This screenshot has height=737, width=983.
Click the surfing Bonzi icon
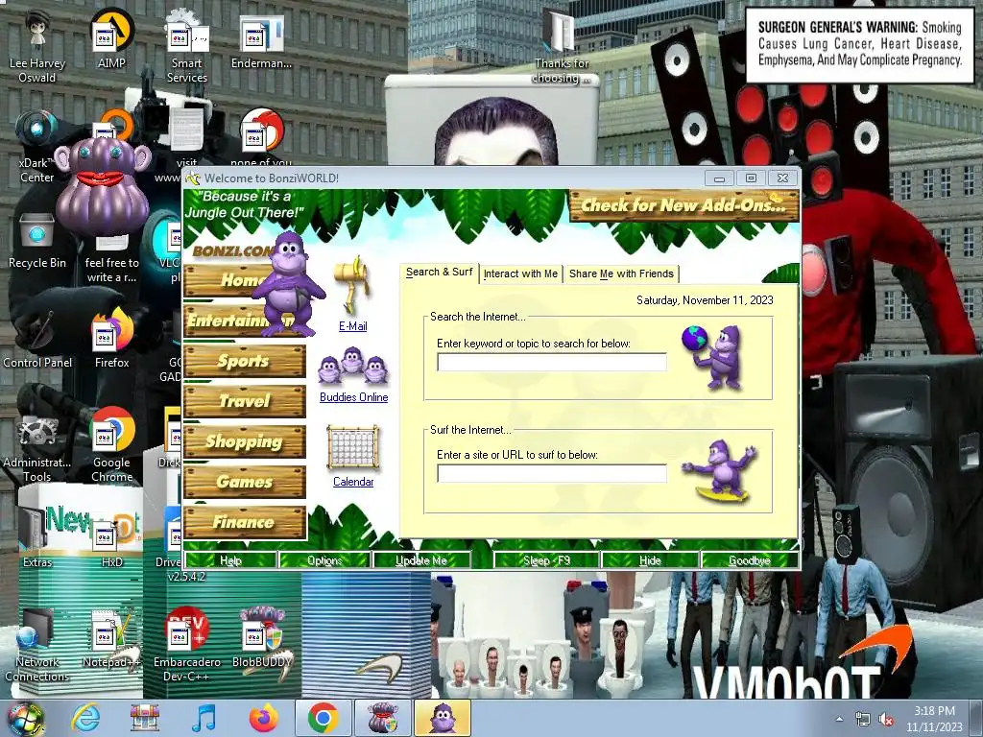point(721,470)
